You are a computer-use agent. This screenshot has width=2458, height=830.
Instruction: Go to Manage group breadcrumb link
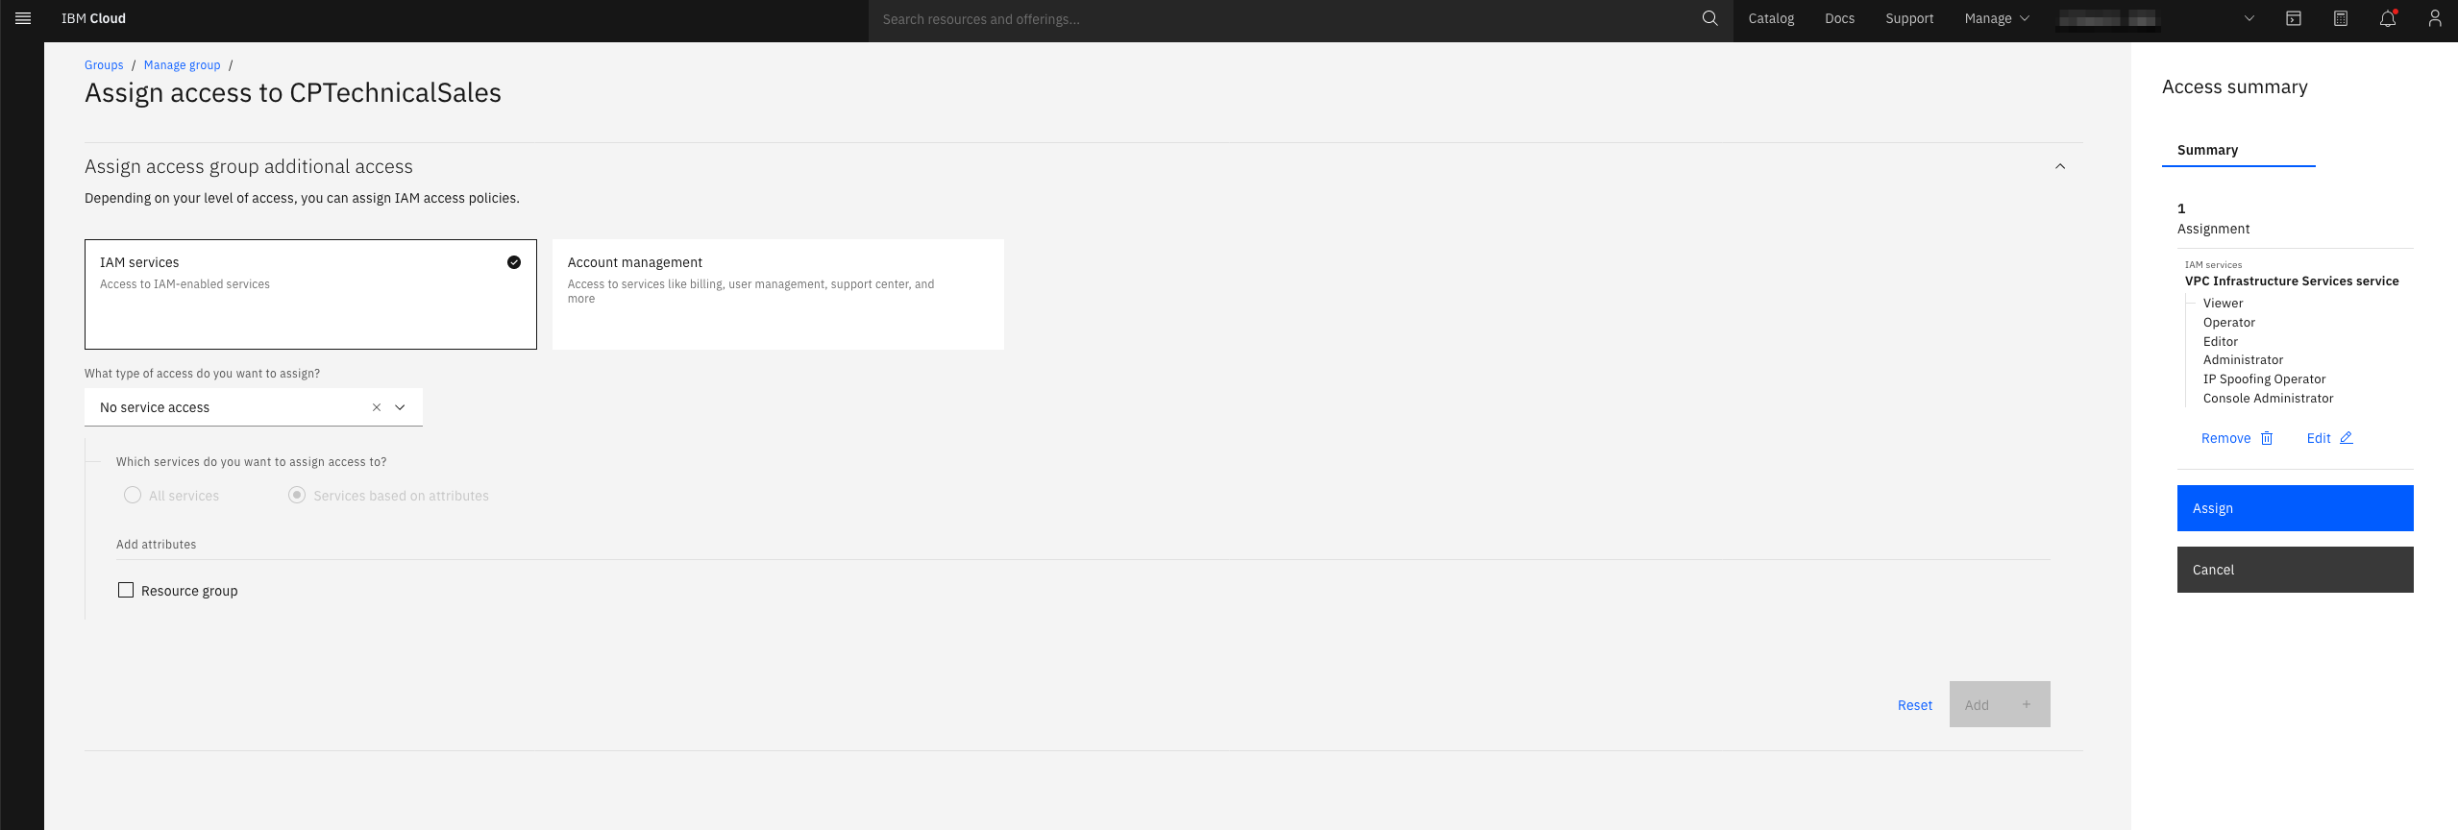[x=183, y=65]
